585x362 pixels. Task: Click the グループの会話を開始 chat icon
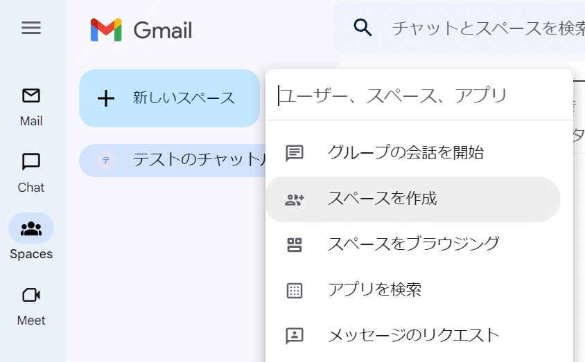(295, 153)
